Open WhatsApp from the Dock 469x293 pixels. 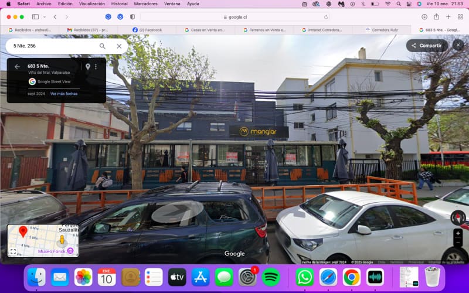(x=304, y=277)
